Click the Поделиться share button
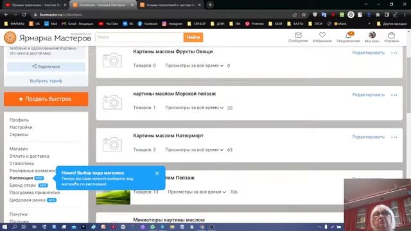Screen dimensions: 411x231 [46, 67]
